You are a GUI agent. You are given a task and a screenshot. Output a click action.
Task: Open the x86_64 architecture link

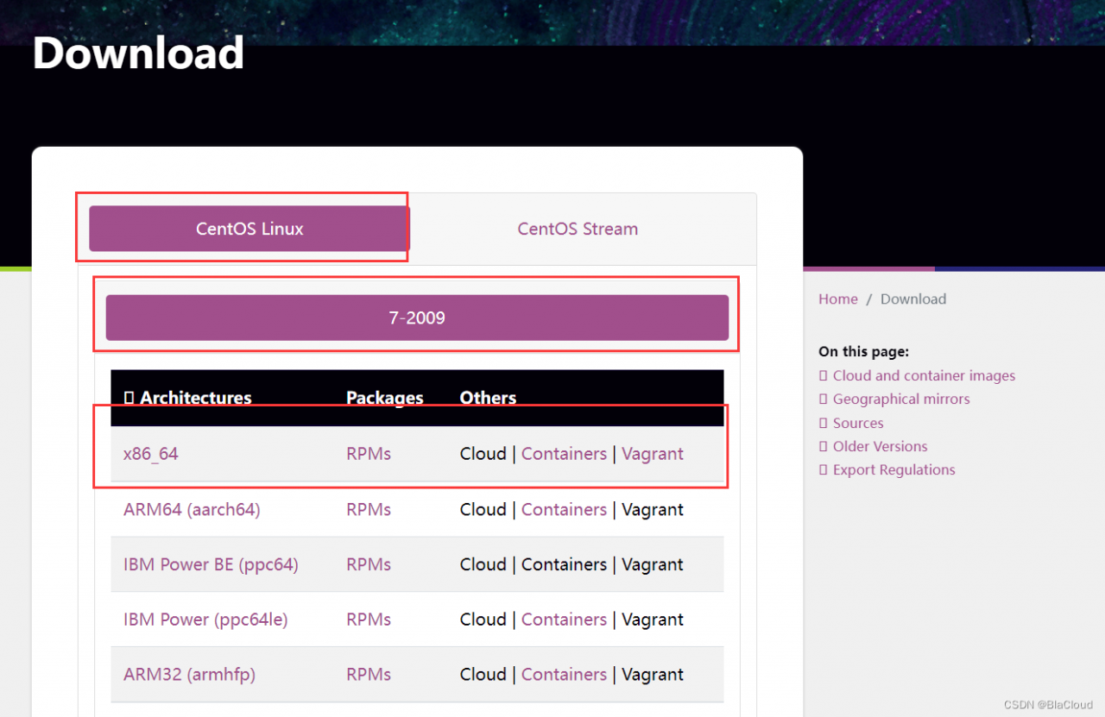(x=151, y=454)
